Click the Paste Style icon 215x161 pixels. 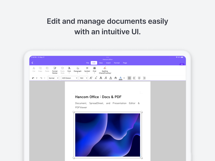coord(62,68)
